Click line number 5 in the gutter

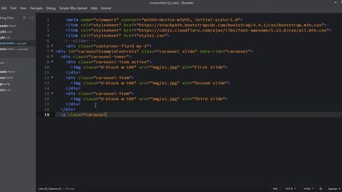[x=48, y=41]
